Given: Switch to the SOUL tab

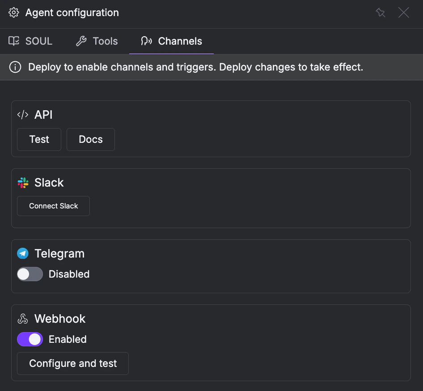Looking at the screenshot, I should (x=30, y=41).
